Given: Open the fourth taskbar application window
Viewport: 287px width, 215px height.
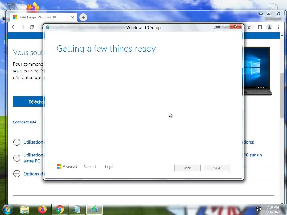Looking at the screenshot, I should [77, 209].
